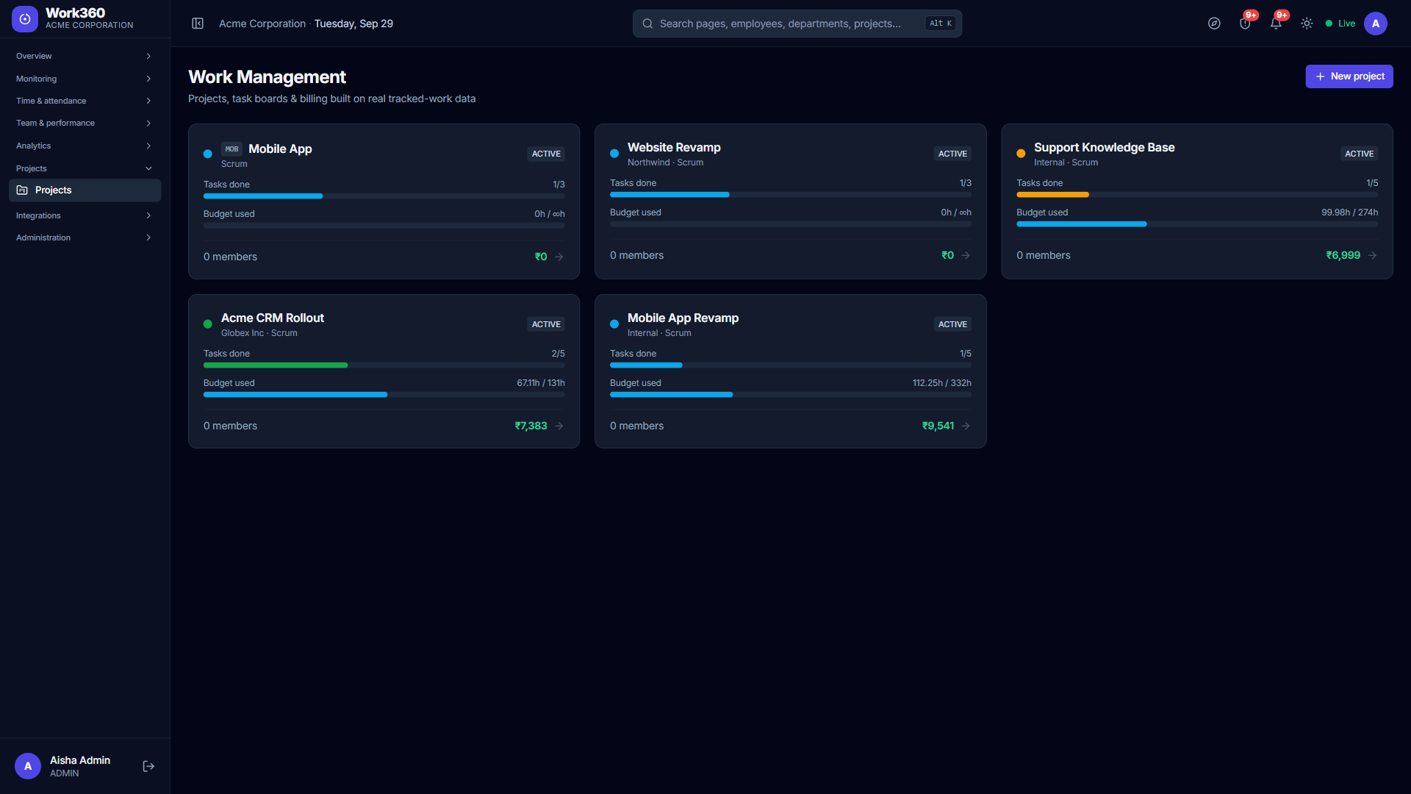Viewport: 1411px width, 794px height.
Task: Open the compass explore icon
Action: point(1214,24)
